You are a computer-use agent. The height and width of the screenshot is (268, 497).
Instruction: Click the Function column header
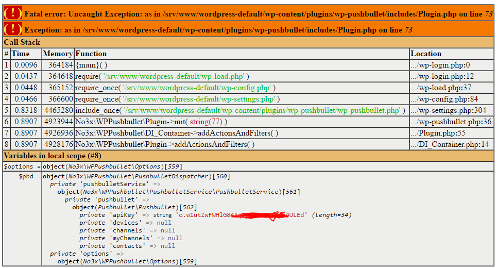tap(91, 54)
